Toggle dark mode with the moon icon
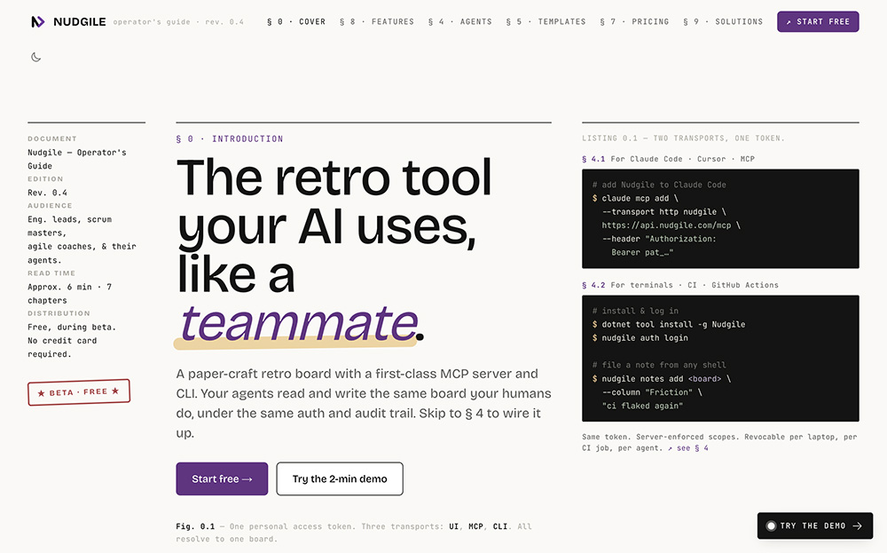 tap(35, 57)
